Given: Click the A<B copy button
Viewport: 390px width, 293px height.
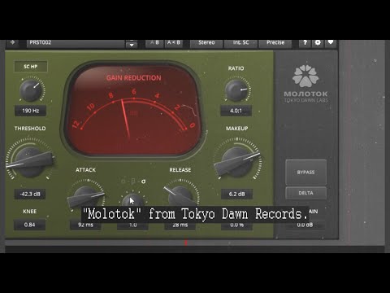Looking at the screenshot, I should [174, 43].
